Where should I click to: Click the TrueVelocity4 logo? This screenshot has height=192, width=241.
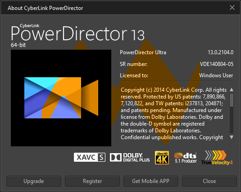[x=217, y=158]
